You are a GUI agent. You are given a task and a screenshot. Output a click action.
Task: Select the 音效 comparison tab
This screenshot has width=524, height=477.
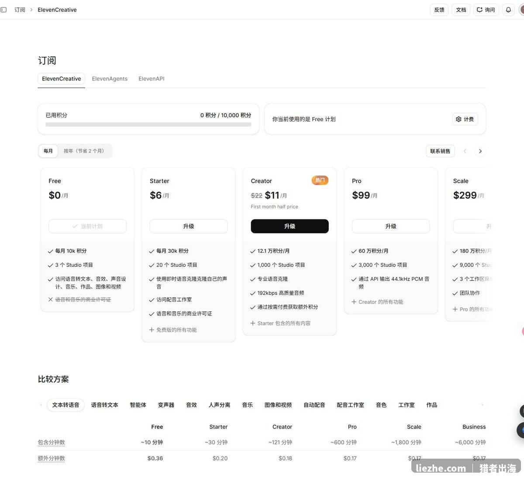click(191, 405)
